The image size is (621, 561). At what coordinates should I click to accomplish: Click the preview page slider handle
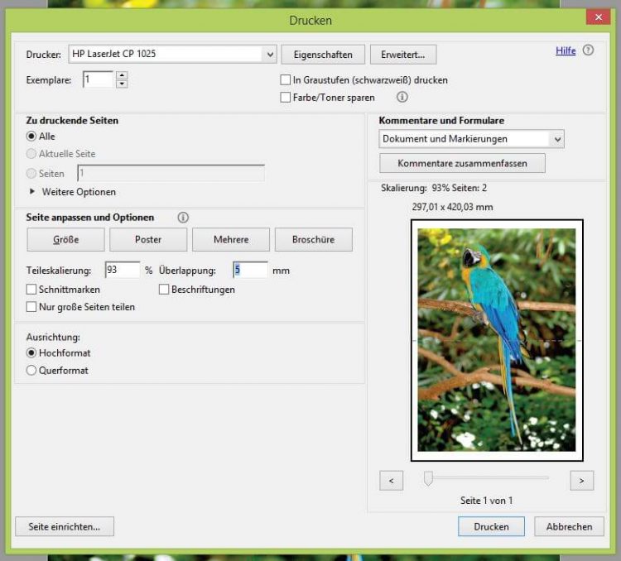coord(428,478)
